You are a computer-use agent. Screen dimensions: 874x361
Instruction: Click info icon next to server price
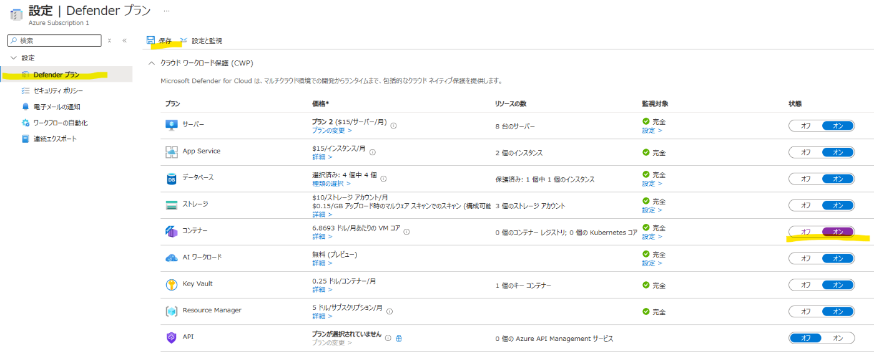(x=393, y=125)
